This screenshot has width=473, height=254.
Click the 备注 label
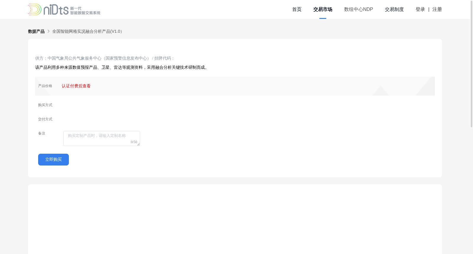tap(42, 133)
